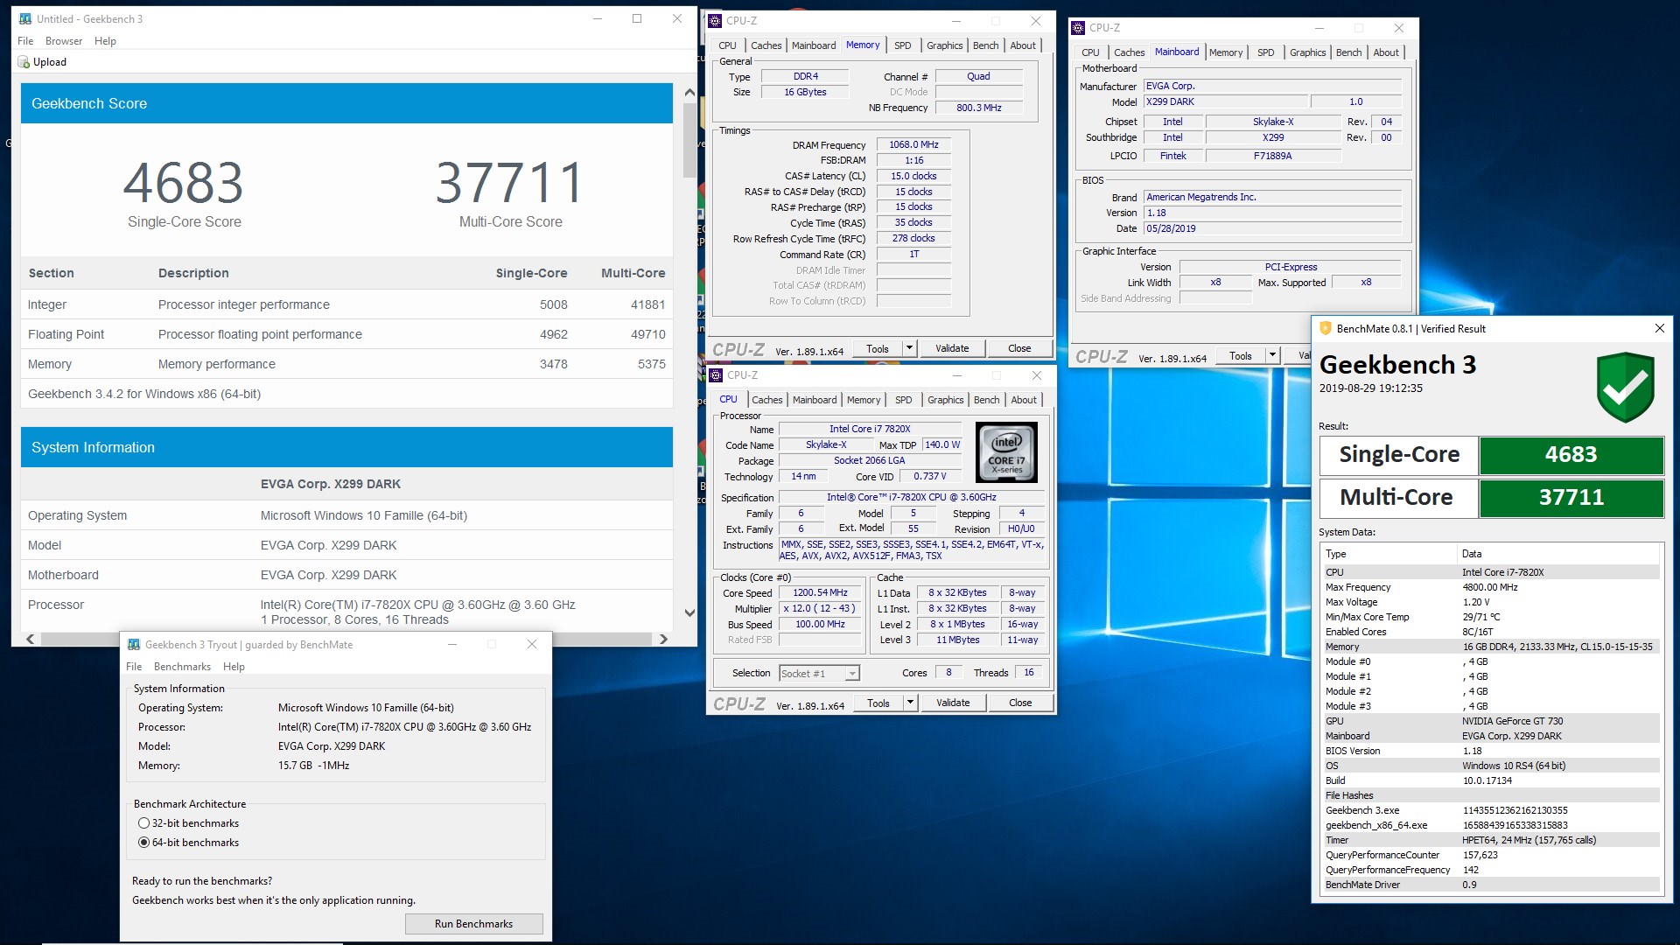Click the green Multi-Core 37711 result box

(1571, 497)
